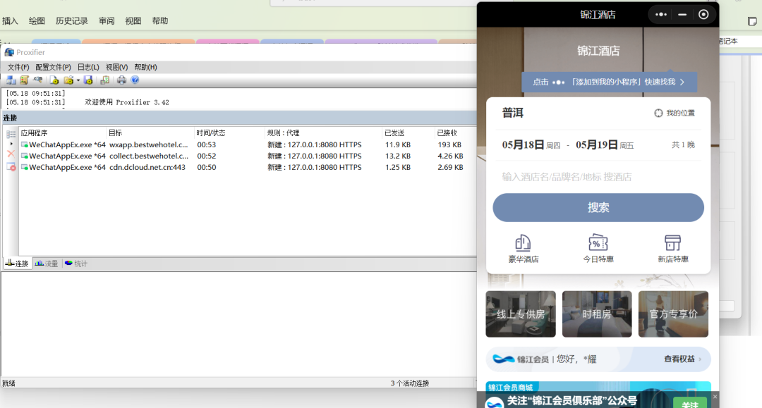This screenshot has height=408, width=762.
Task: Click window icon at top-right of background app
Action: pyautogui.click(x=752, y=21)
